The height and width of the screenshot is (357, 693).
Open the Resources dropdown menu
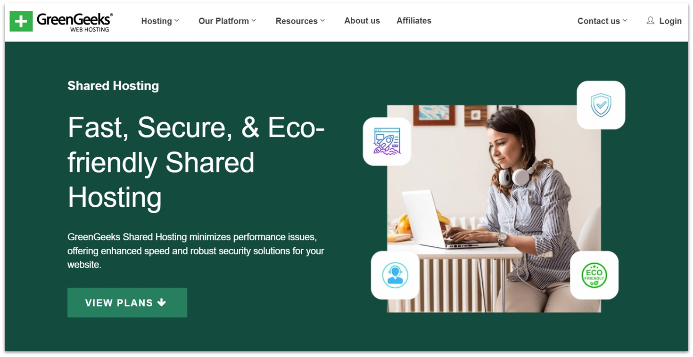tap(300, 21)
